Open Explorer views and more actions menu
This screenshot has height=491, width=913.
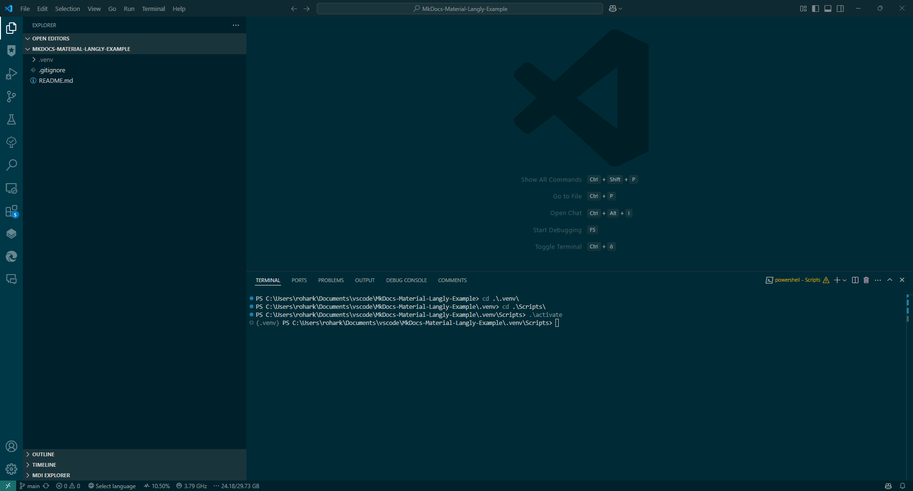[236, 25]
